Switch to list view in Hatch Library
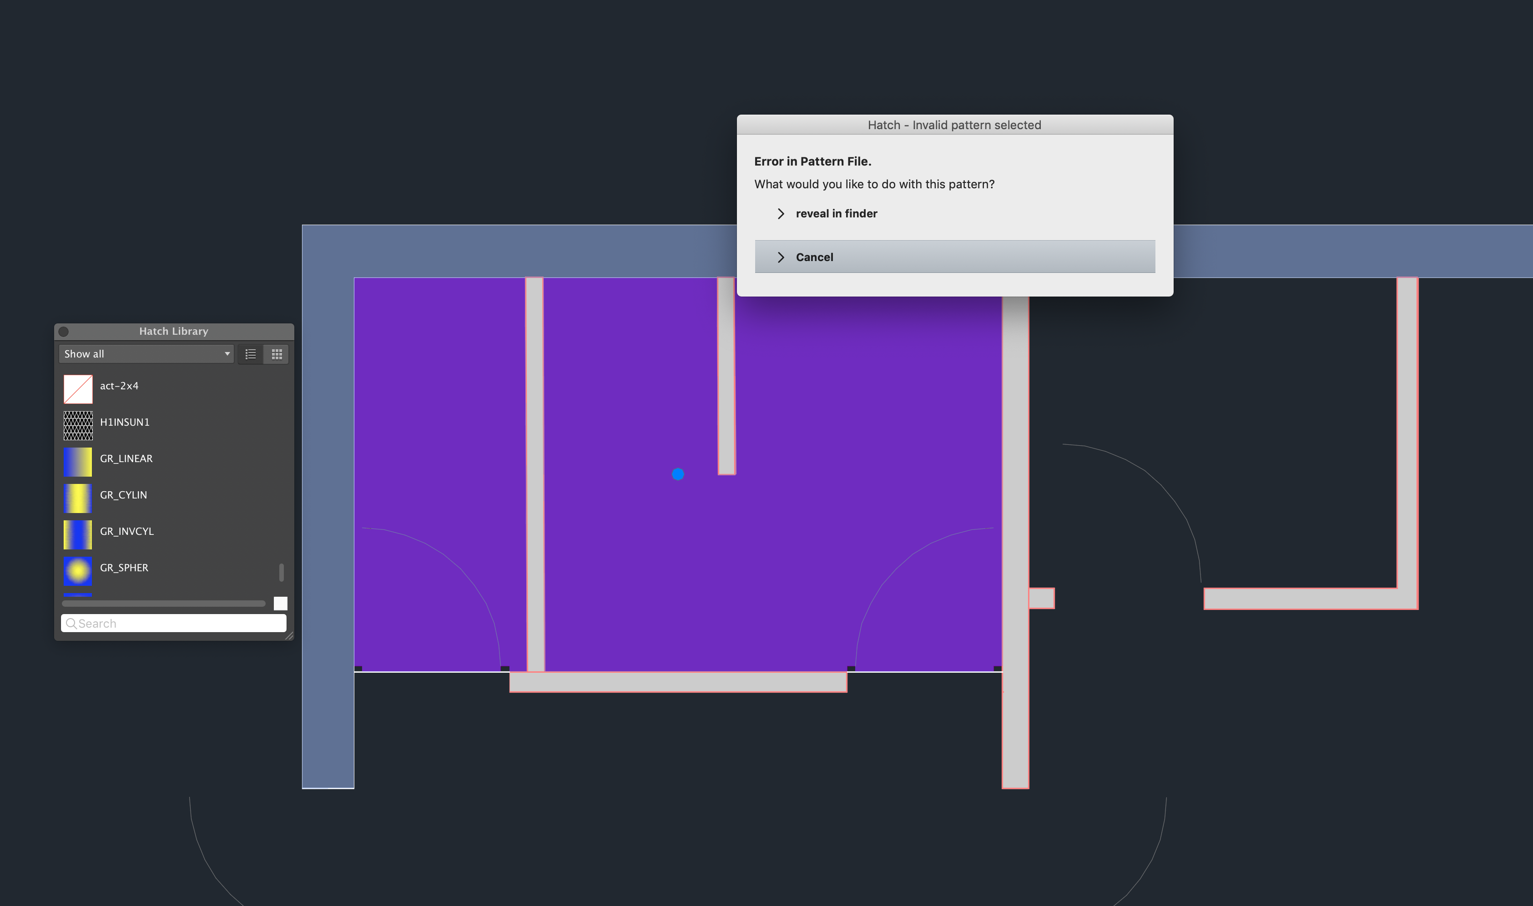Viewport: 1533px width, 906px height. (250, 354)
